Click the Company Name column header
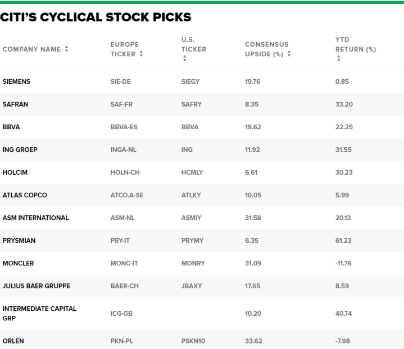This screenshot has width=404, height=349. pos(31,49)
